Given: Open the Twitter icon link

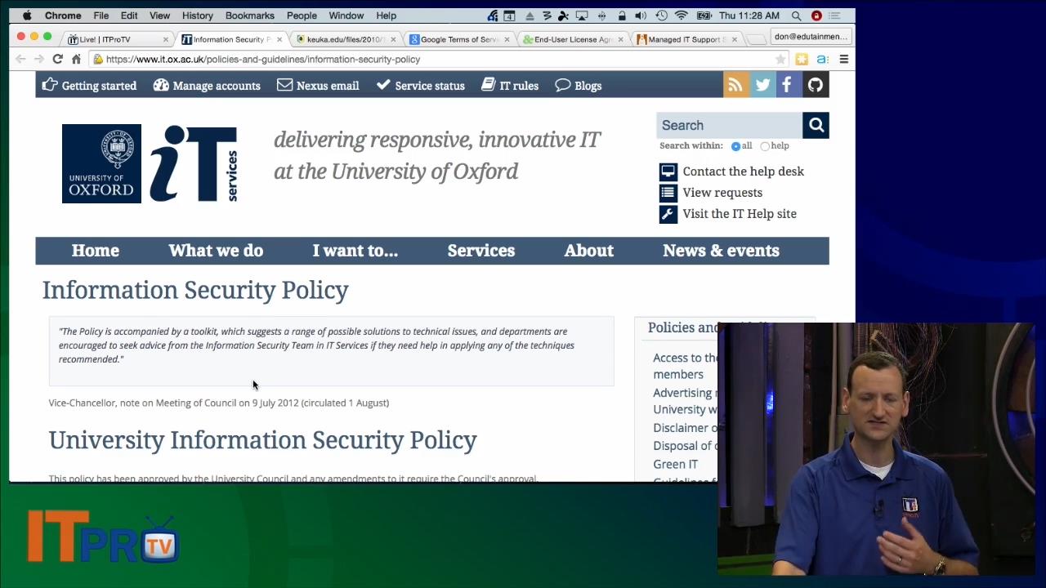Looking at the screenshot, I should (762, 85).
